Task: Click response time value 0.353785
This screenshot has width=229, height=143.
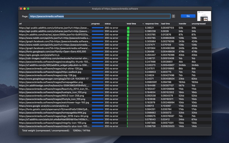Action: (150, 35)
